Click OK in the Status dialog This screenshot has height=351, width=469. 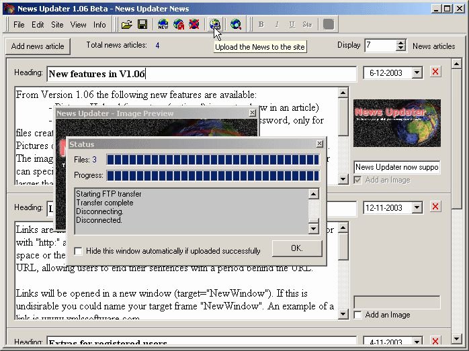[x=297, y=248]
